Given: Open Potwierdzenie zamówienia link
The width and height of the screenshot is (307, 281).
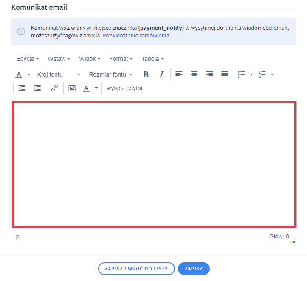Looking at the screenshot, I should tap(136, 35).
